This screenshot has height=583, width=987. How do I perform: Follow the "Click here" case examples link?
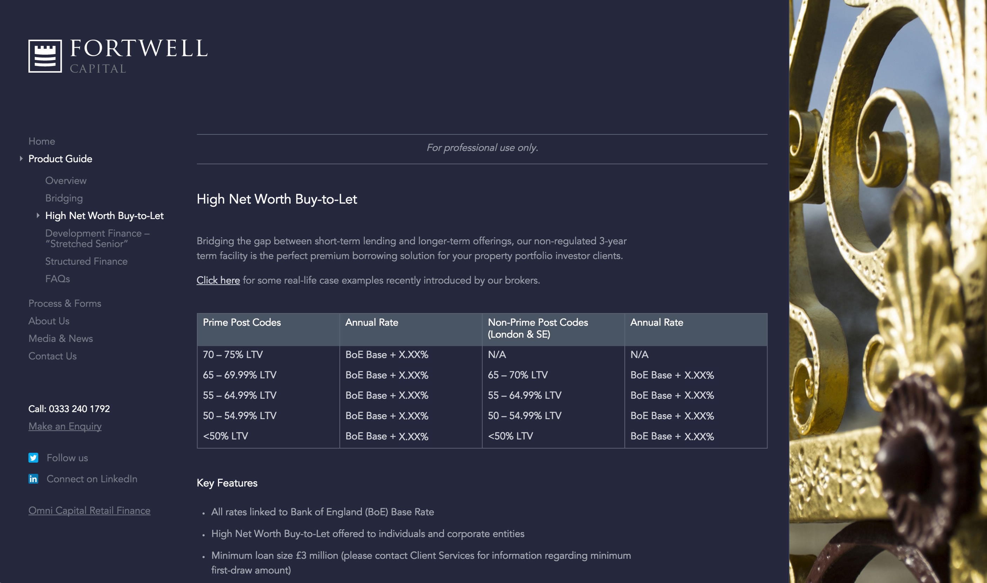click(218, 280)
